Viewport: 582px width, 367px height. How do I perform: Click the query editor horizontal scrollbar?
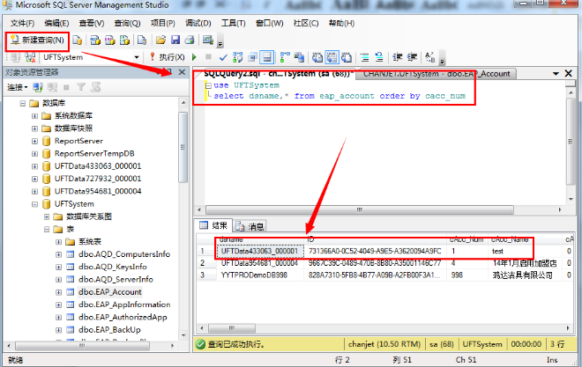tap(359, 209)
